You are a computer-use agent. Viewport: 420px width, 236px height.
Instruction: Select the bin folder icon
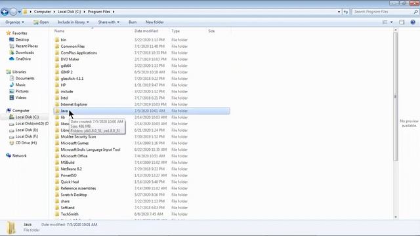[x=57, y=39]
